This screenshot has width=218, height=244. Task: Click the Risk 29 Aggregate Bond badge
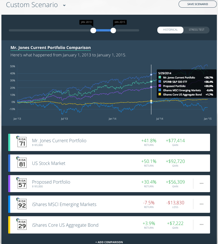22,225
